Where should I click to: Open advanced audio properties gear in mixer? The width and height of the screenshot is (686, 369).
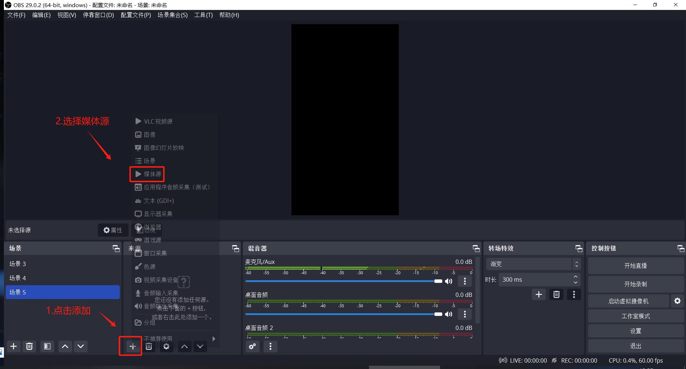click(x=253, y=346)
